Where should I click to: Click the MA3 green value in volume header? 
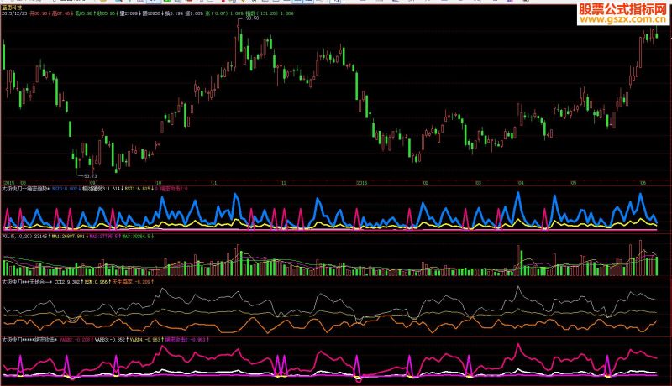138,237
